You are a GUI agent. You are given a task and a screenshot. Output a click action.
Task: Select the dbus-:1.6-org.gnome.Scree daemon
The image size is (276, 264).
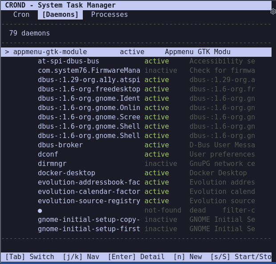pyautogui.click(x=89, y=117)
